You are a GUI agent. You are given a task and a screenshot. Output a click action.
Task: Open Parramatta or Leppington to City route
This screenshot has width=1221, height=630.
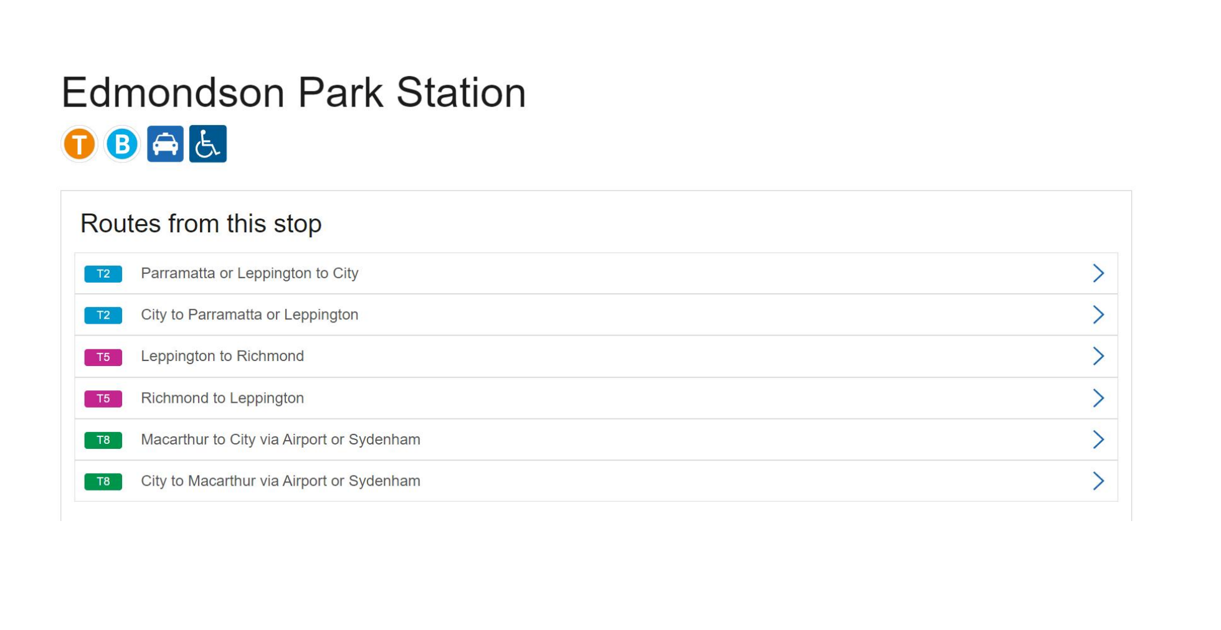(x=249, y=273)
